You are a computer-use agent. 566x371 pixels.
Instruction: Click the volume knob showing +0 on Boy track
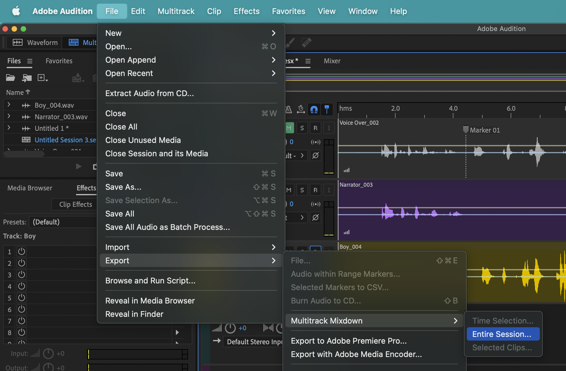230,328
